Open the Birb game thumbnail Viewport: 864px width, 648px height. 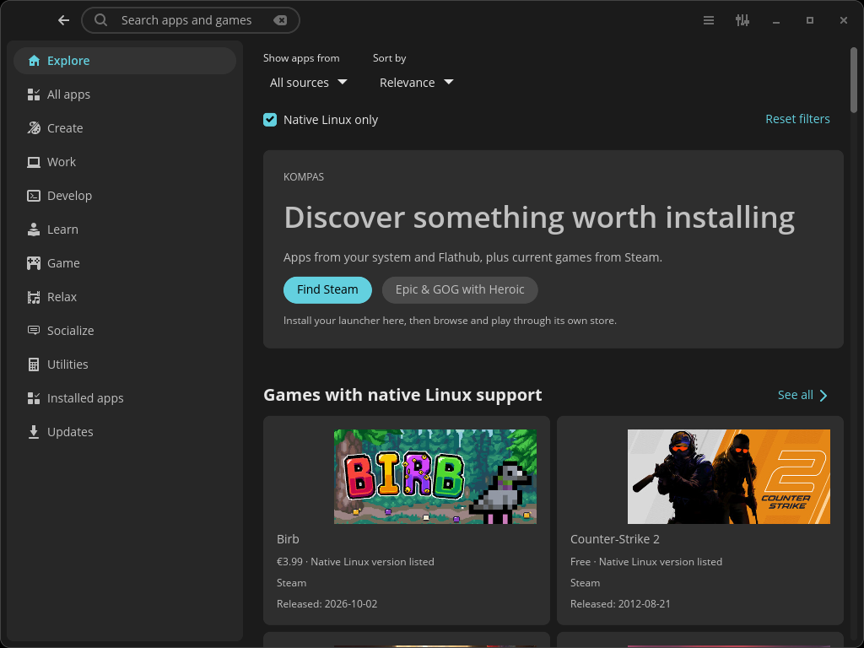pyautogui.click(x=435, y=477)
